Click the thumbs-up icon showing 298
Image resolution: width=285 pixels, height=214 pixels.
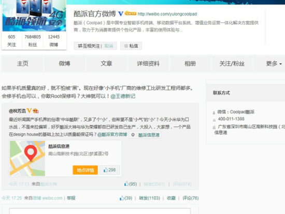click(106, 170)
